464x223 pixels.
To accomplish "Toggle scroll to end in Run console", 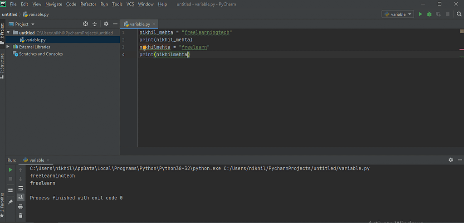I will tap(20, 197).
